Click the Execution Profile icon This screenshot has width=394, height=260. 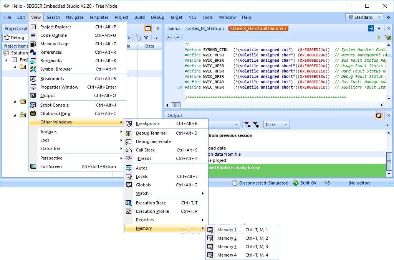pyautogui.click(x=129, y=211)
